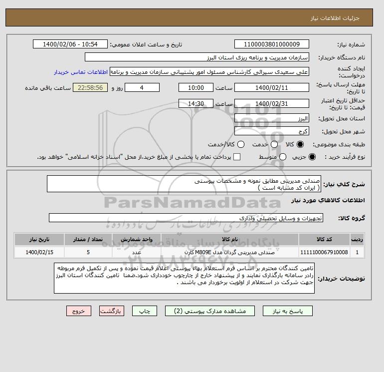Click the چاپ print button

click(x=145, y=311)
